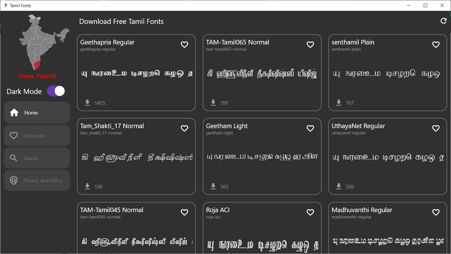Screen dimensions: 451x254
Task: Open the Home page in sidebar
Action: (37, 113)
